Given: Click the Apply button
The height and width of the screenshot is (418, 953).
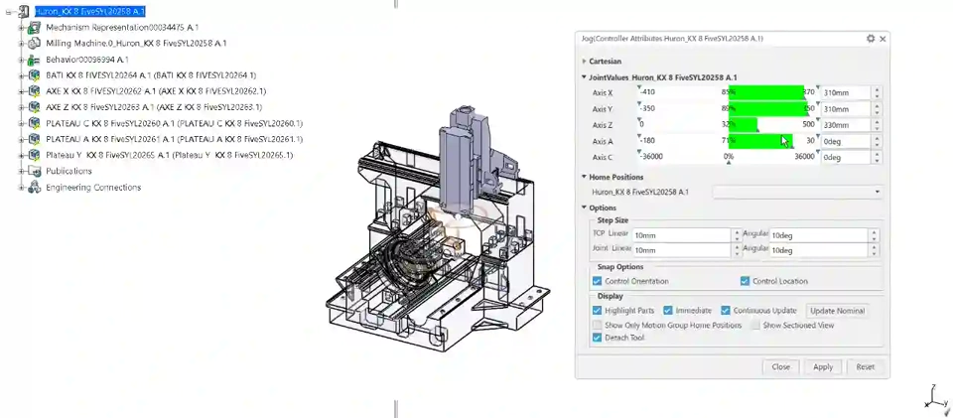Looking at the screenshot, I should (822, 367).
